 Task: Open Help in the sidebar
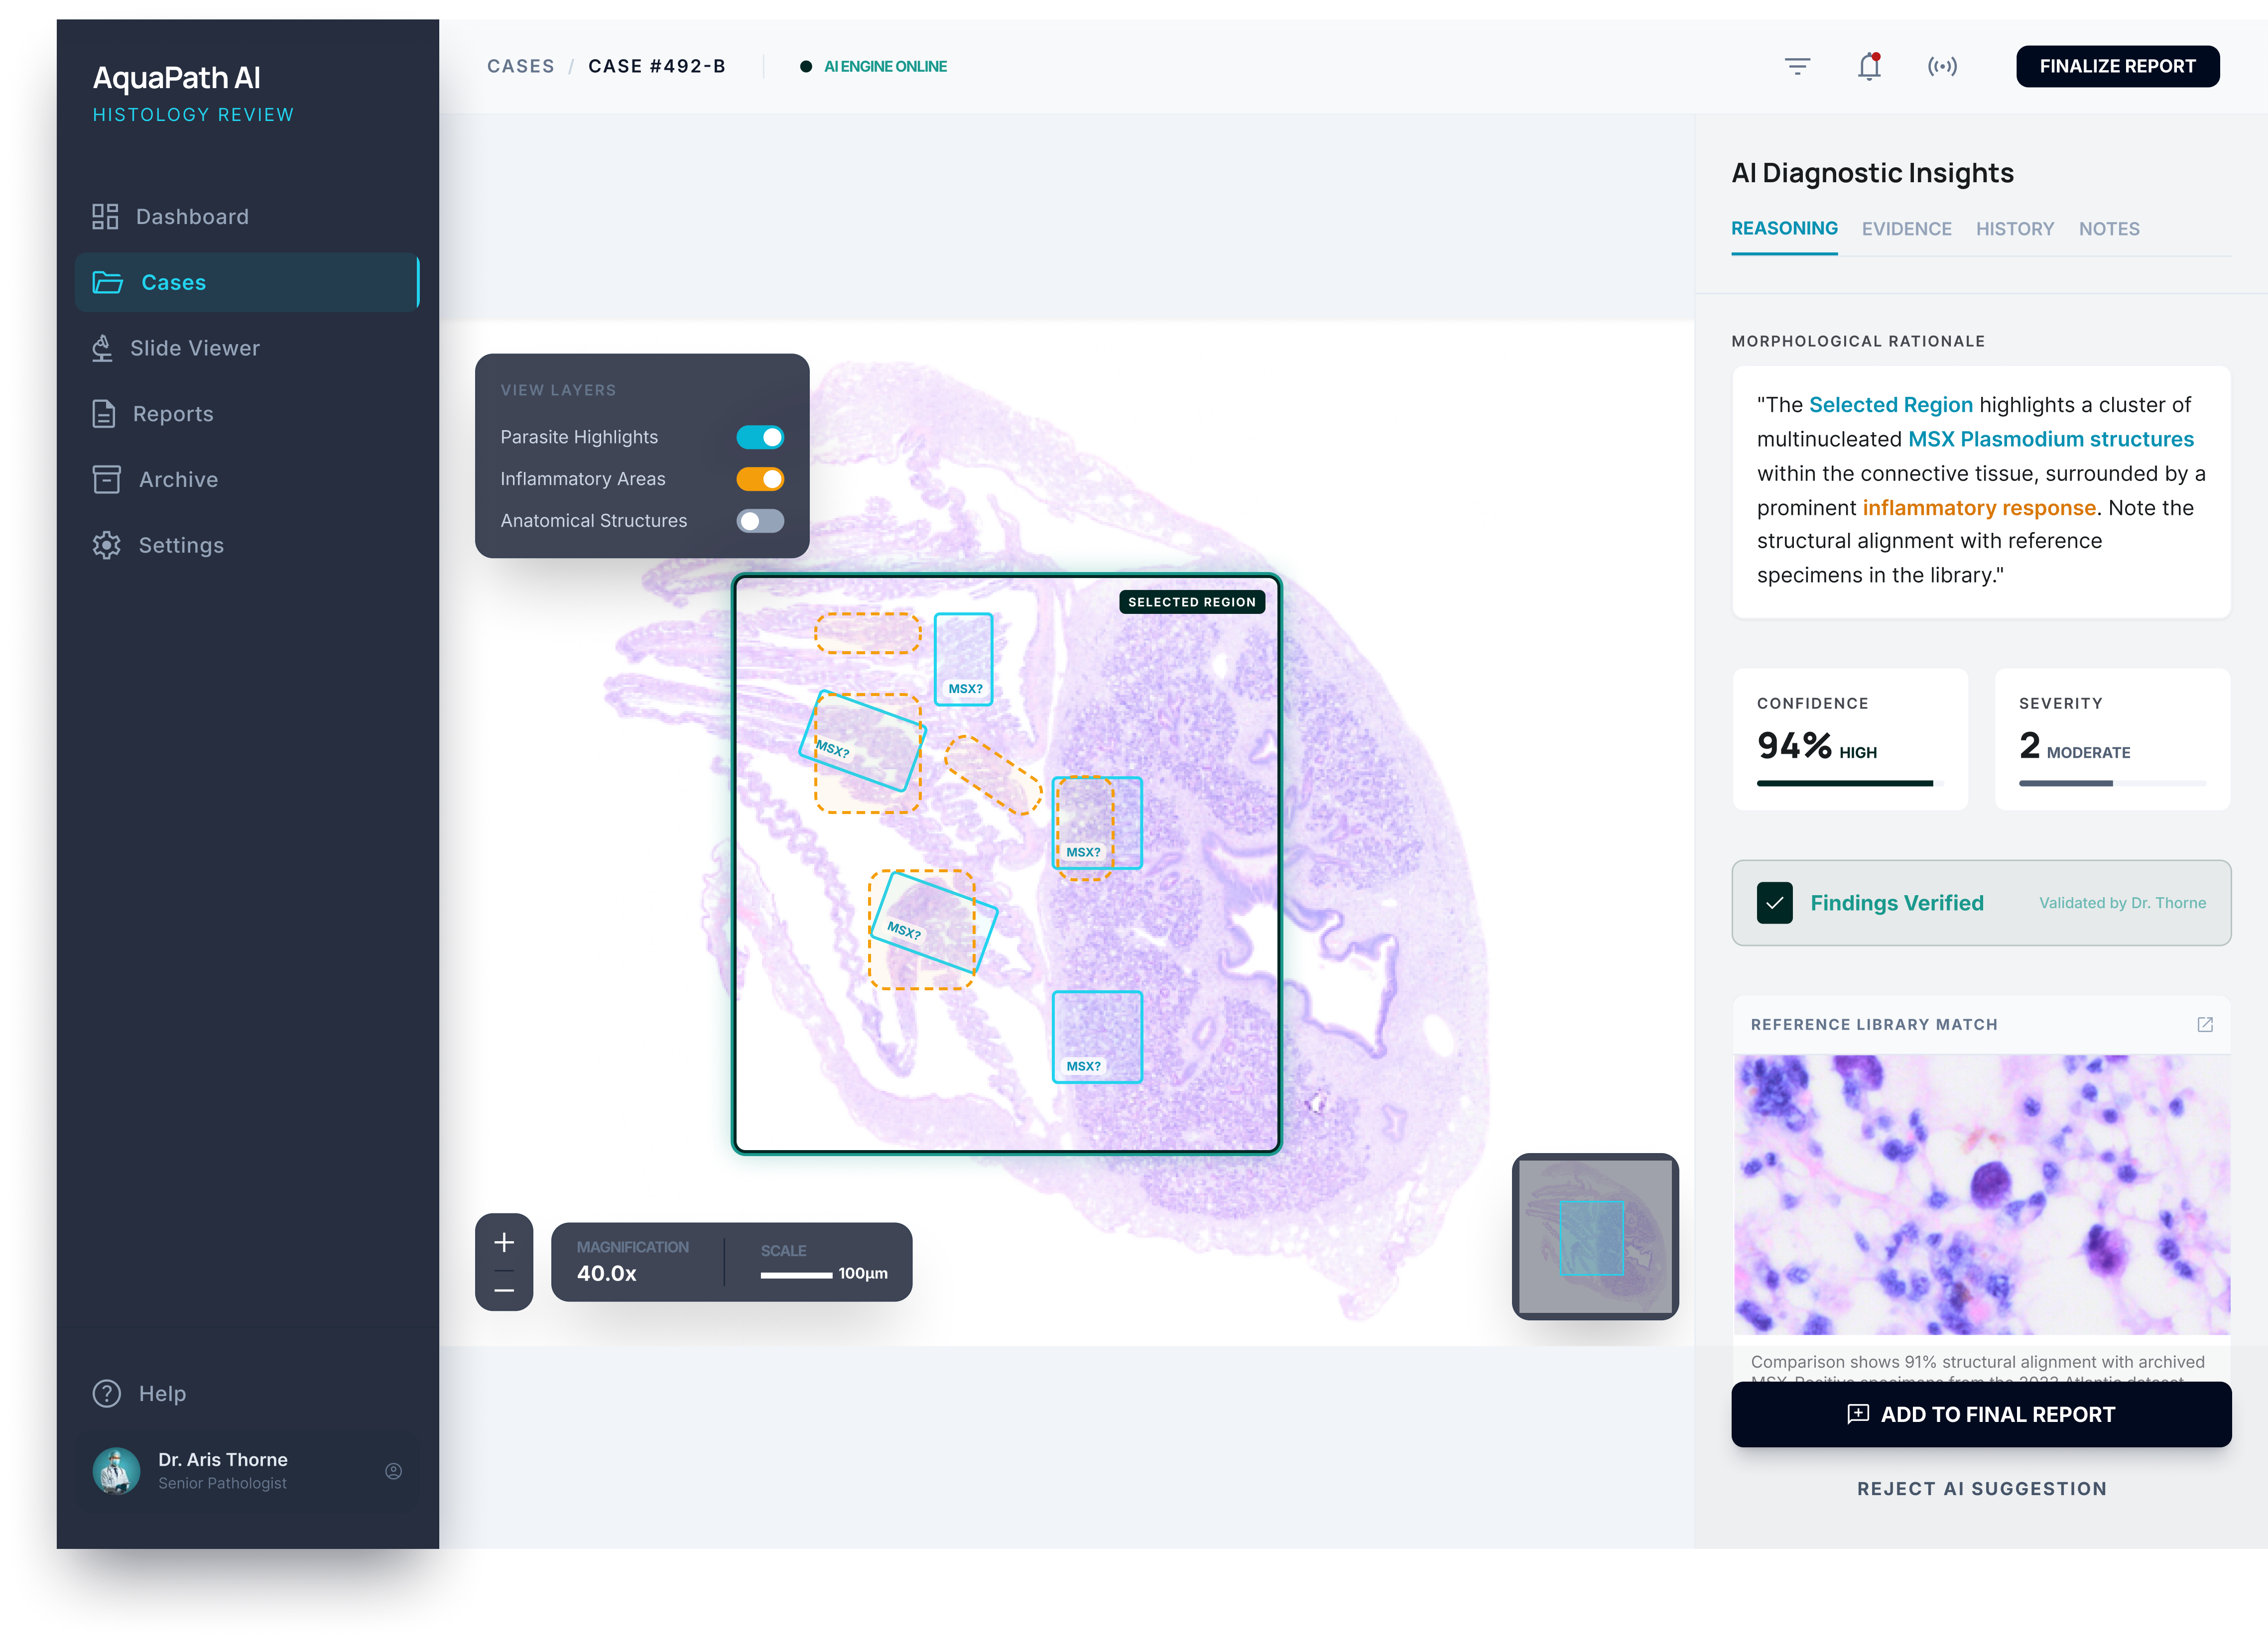pos(247,1393)
